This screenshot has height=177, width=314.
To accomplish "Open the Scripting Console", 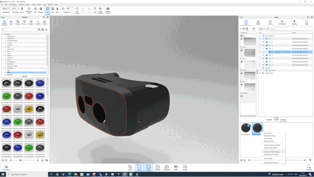I will click(x=108, y=10).
